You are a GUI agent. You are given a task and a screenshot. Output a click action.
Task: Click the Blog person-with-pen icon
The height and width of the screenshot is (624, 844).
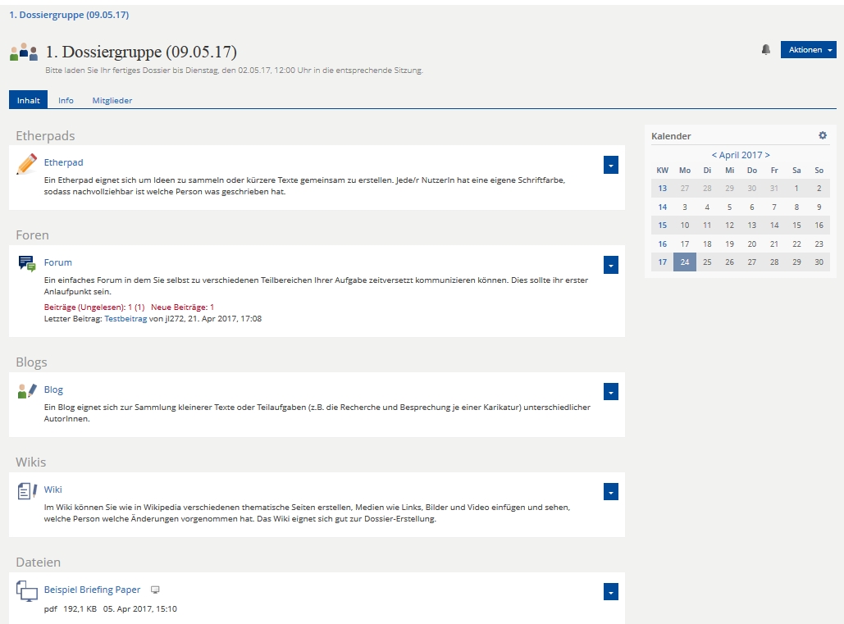pyautogui.click(x=26, y=391)
